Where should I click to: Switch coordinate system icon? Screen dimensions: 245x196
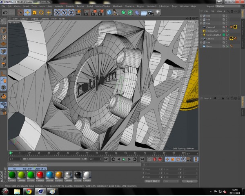[x=78, y=13]
